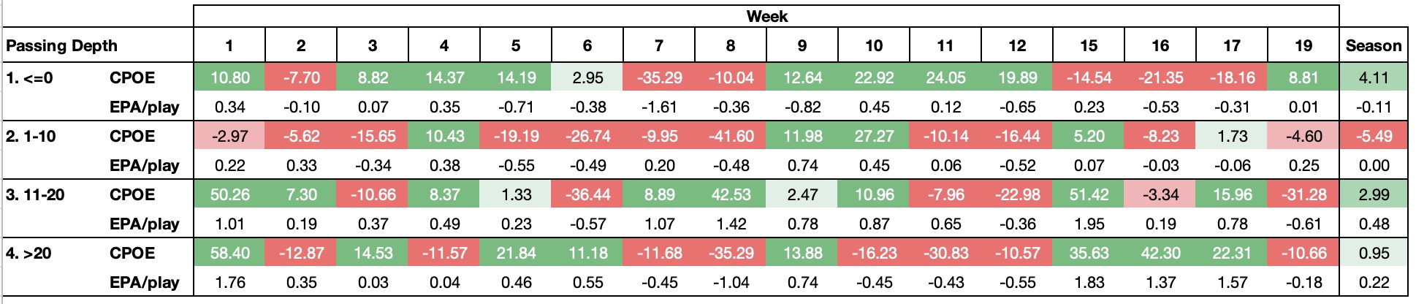This screenshot has width=1416, height=304.
Task: Click the "Season" column header
Action: (1374, 45)
